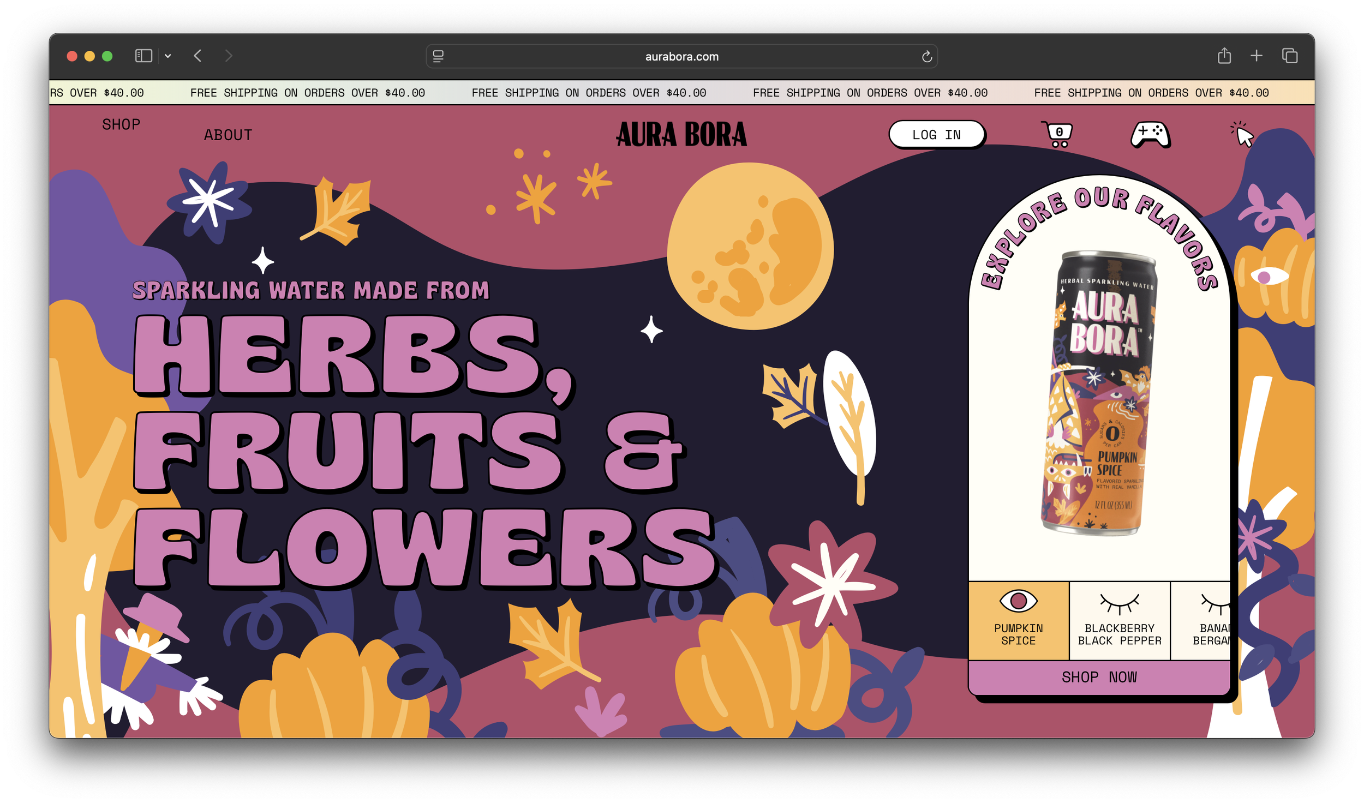Open the Shop menu

pyautogui.click(x=121, y=124)
